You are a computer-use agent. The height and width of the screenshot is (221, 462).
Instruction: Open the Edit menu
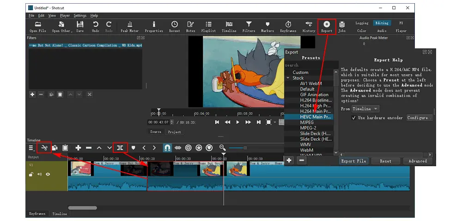coord(41,16)
